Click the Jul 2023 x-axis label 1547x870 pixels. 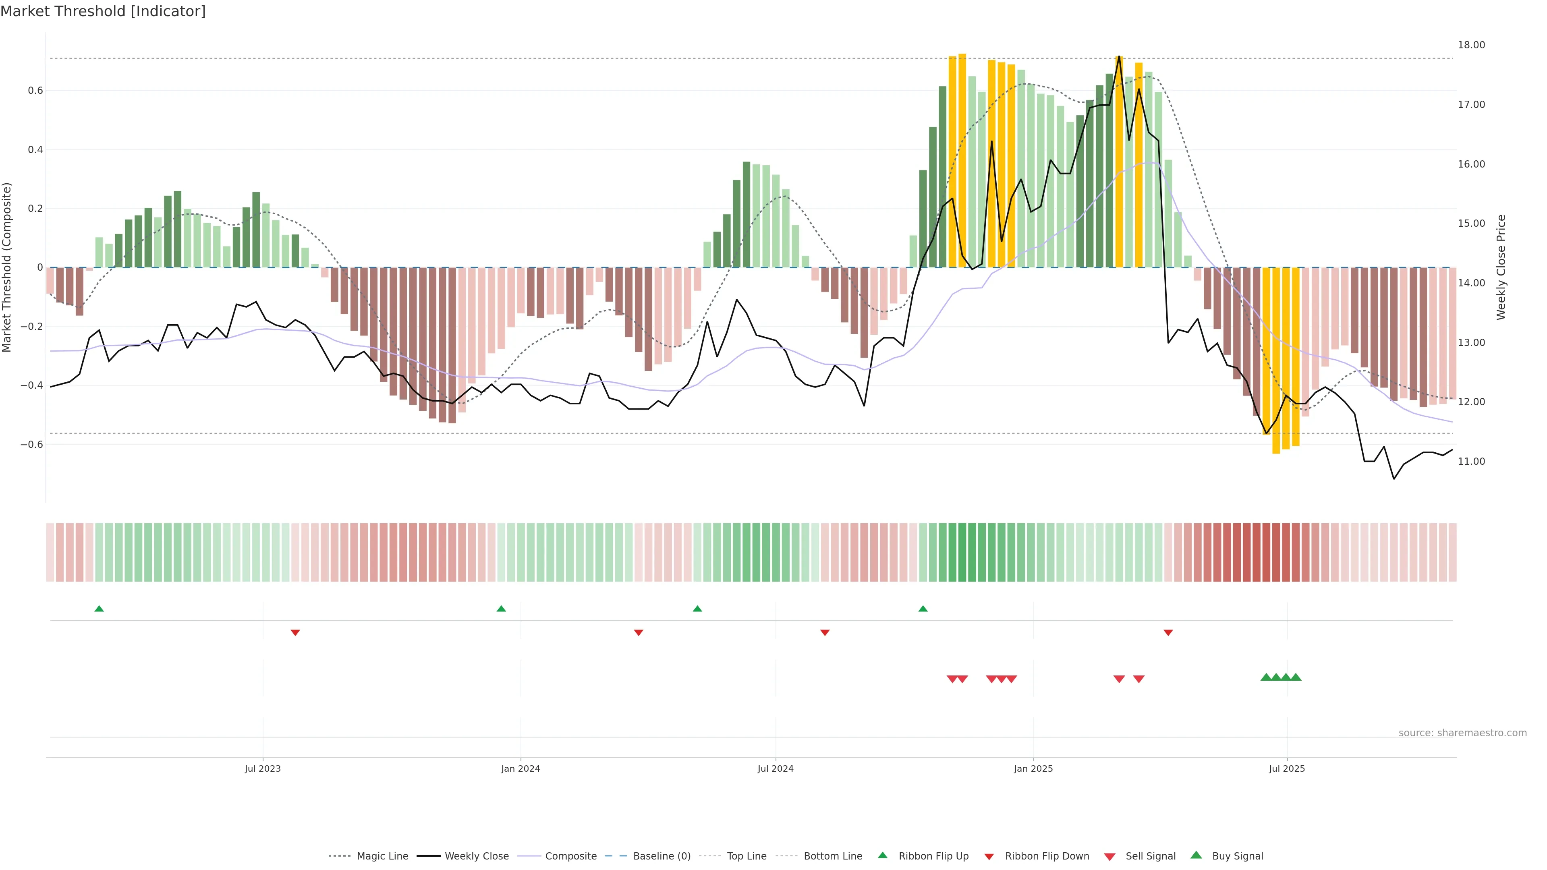262,768
